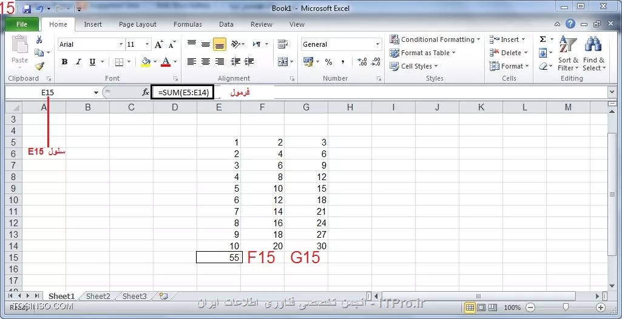Click the Cut scissors icon
622x319 pixels.
tap(39, 39)
